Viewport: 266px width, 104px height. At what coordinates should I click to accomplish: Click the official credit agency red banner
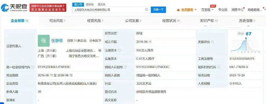click(48, 8)
